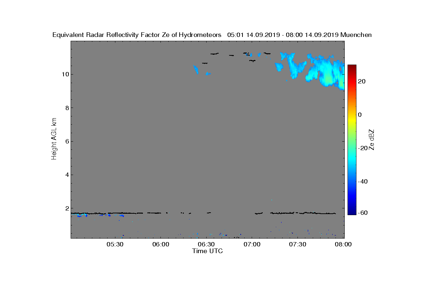Click the plot title text

212,35
